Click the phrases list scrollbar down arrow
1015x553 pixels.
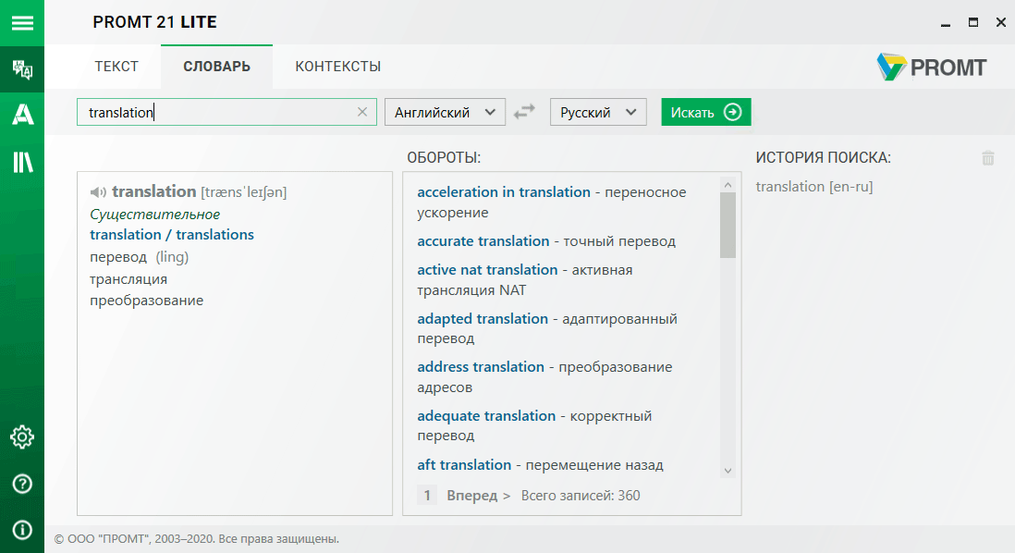pos(728,471)
